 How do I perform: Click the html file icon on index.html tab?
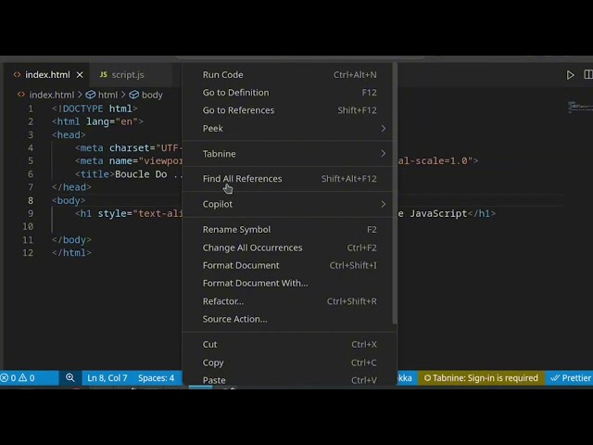click(17, 74)
